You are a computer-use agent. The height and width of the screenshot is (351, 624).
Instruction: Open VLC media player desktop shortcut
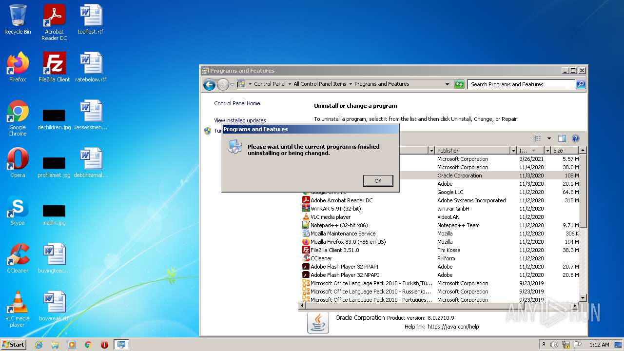pos(18,309)
